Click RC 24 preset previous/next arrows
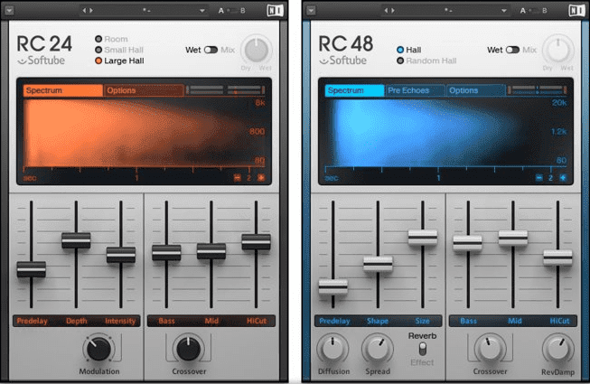590x384 pixels. click(x=88, y=11)
